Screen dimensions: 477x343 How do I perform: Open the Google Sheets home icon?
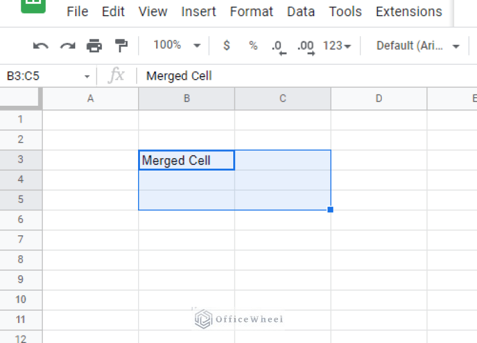pos(33,6)
